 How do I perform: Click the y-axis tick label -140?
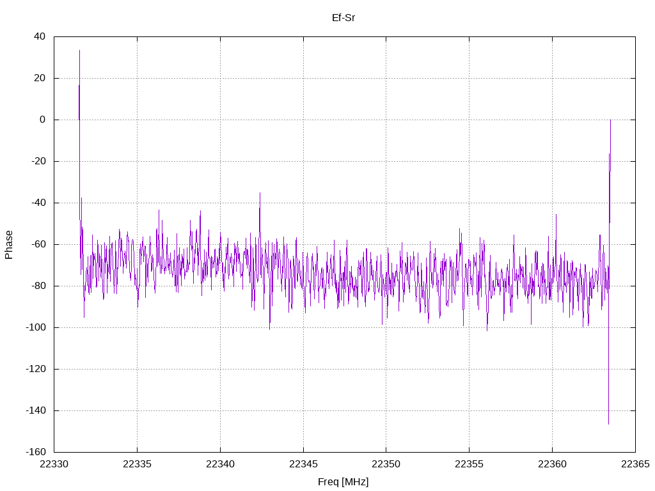[x=36, y=410]
